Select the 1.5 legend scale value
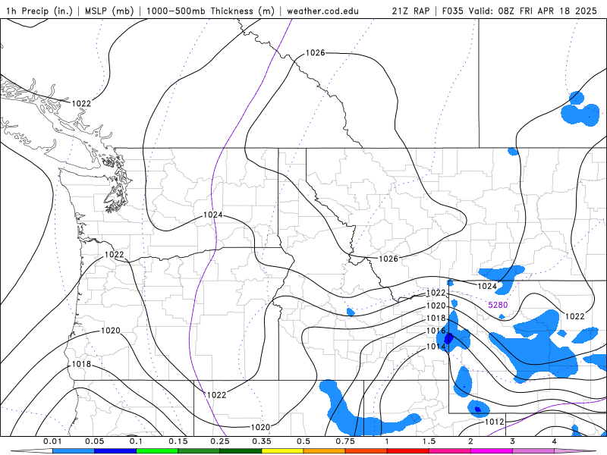607x455 pixels. [x=429, y=441]
